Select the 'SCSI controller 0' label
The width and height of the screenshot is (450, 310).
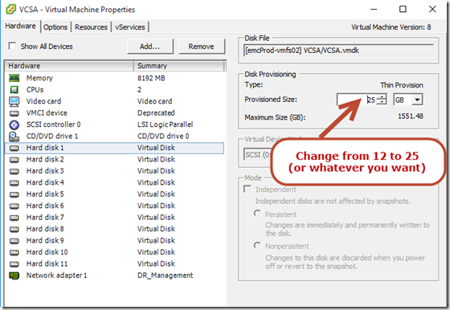pos(53,124)
